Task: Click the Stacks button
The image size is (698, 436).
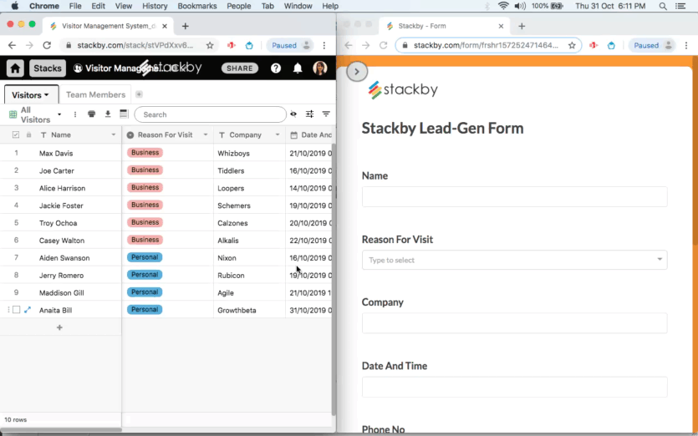Action: (x=48, y=68)
